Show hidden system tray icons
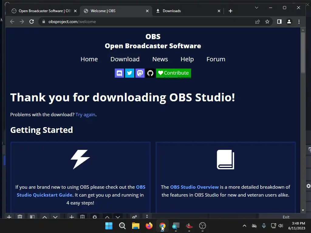Screen dimensions: 311x233 (244, 226)
